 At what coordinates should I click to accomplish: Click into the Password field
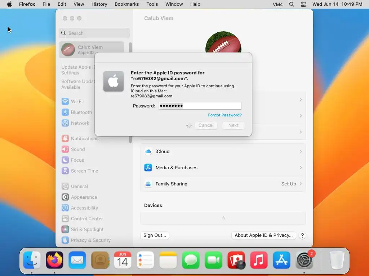point(200,106)
